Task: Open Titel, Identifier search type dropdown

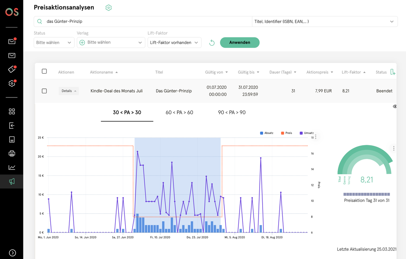Action: (325, 22)
